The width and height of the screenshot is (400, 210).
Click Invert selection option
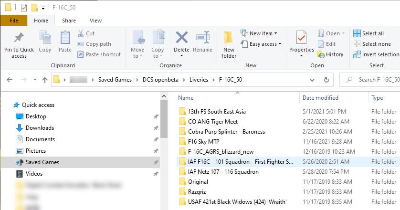tap(376, 54)
